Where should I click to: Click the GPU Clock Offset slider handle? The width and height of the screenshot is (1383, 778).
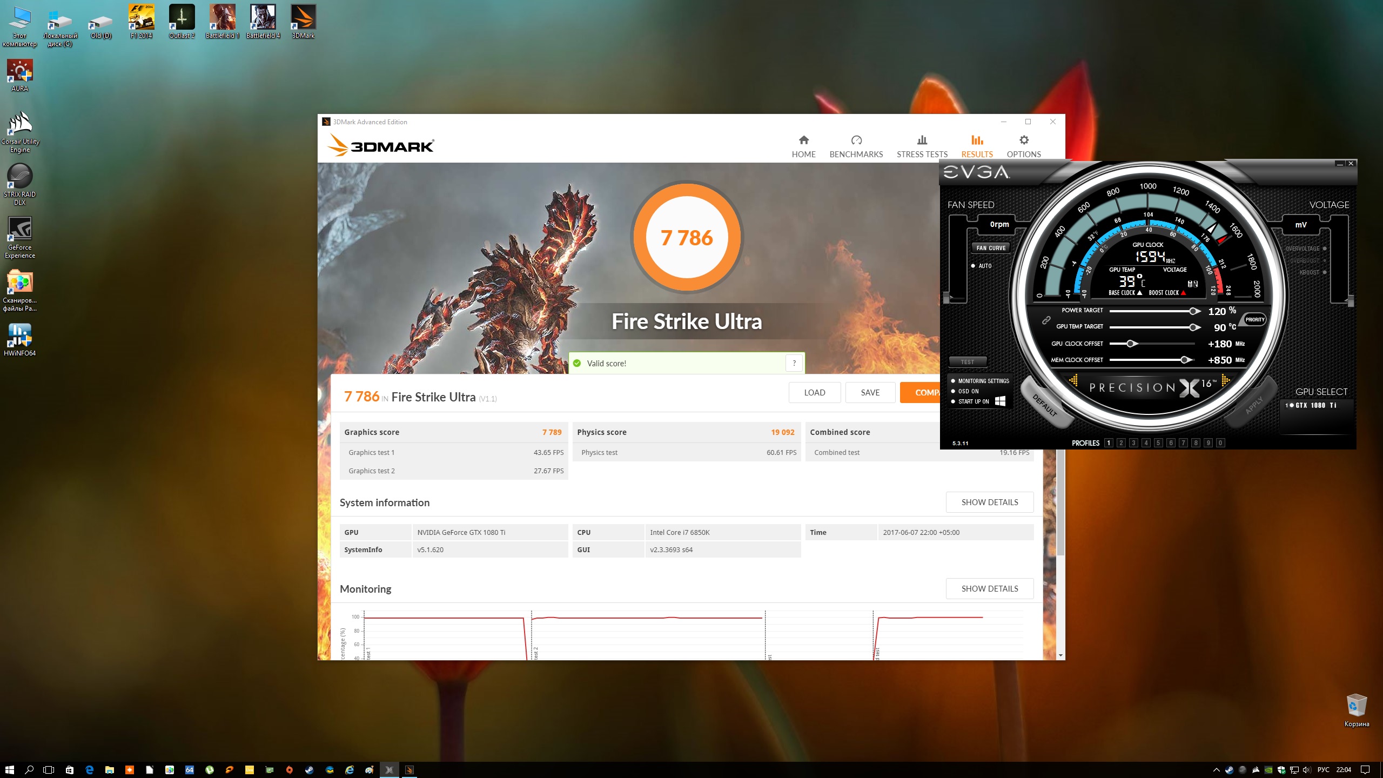[x=1130, y=344]
